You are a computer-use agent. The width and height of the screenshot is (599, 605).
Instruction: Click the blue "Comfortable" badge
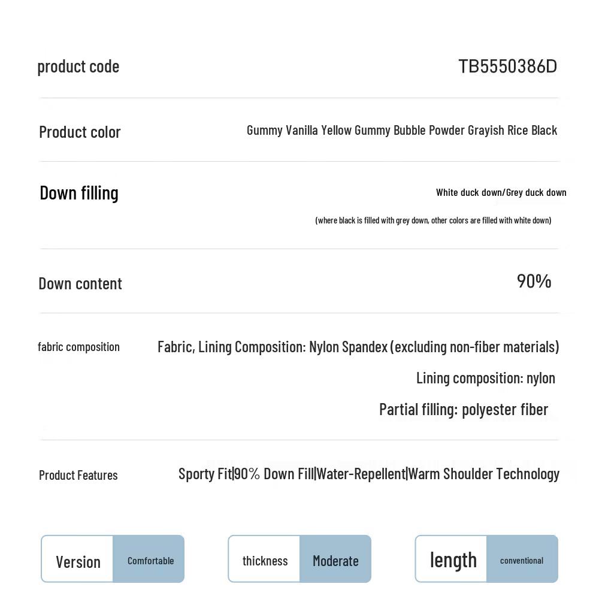[x=150, y=561]
